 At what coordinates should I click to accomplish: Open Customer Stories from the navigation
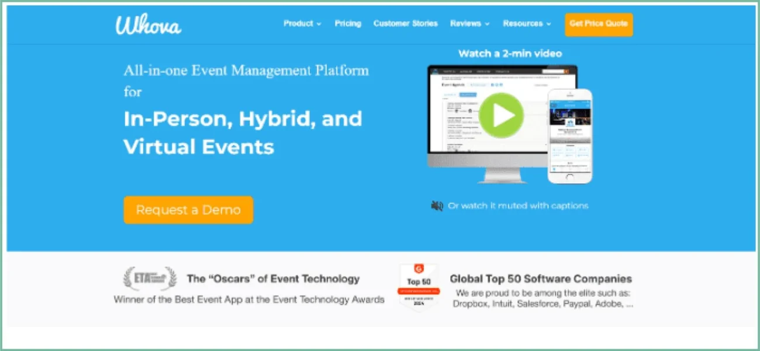pyautogui.click(x=405, y=24)
